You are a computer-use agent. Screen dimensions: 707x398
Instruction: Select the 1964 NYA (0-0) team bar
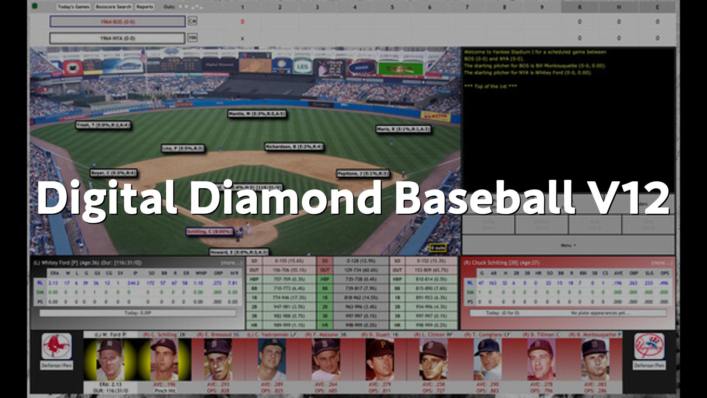pyautogui.click(x=117, y=38)
